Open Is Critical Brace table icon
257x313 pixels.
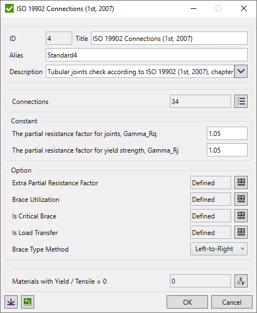click(241, 216)
